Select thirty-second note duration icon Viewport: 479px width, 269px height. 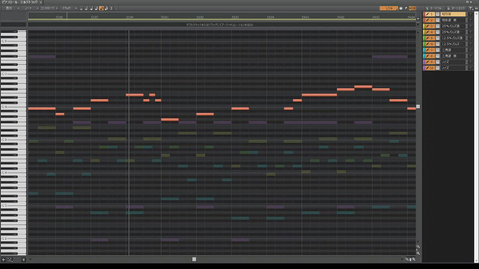(106, 8)
